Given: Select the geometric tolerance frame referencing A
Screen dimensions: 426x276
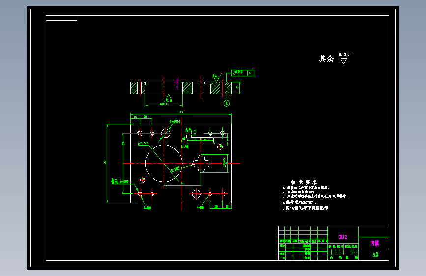Looking at the screenshot, I should pos(243,73).
